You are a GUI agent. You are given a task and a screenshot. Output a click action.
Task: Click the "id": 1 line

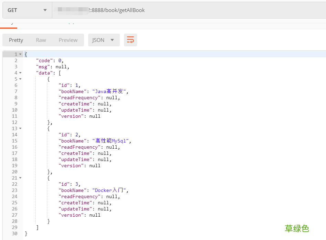click(70, 85)
